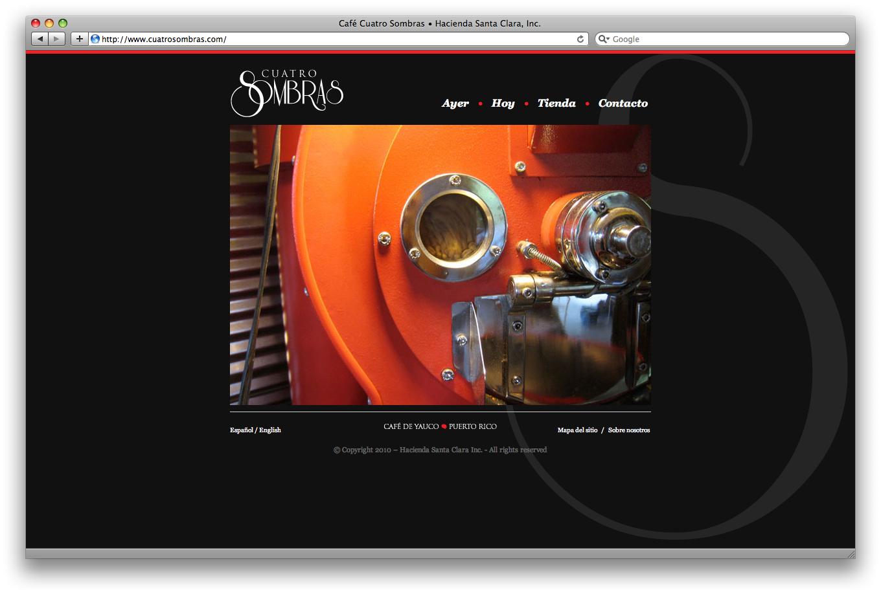Viewport: 881px width, 594px height.
Task: Switch language to Español
Action: tap(241, 430)
